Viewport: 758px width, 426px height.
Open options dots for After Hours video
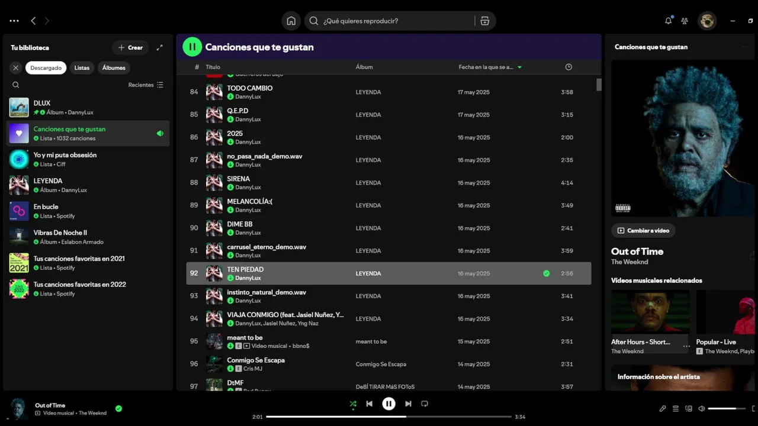pos(686,346)
